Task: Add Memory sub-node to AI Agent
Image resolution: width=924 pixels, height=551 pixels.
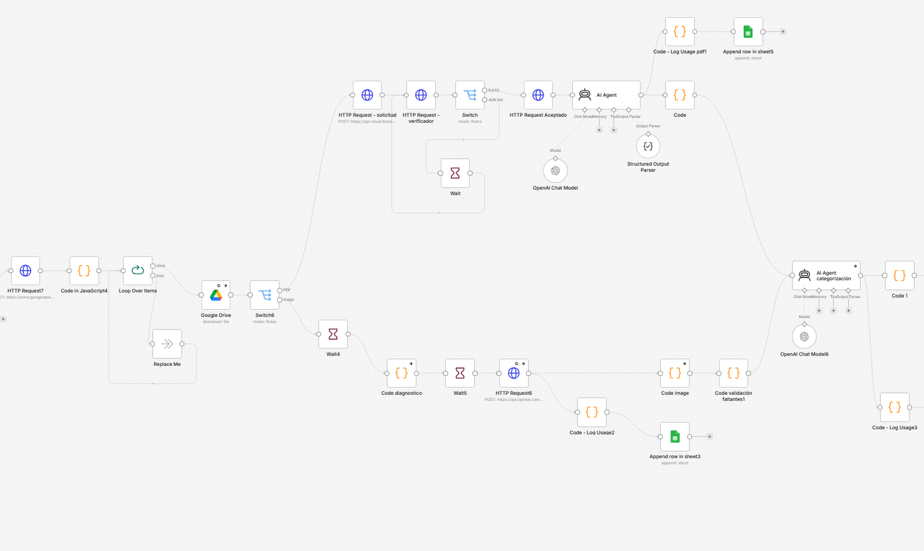Action: (x=599, y=130)
